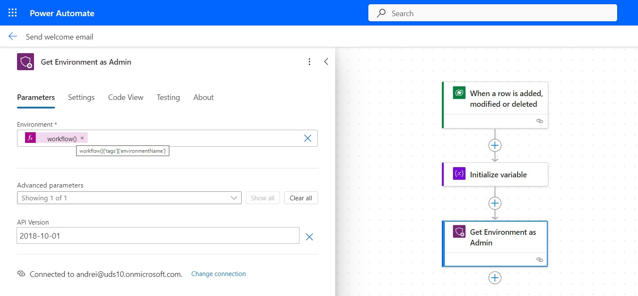This screenshot has width=638, height=296.
Task: Click the Change connection link
Action: coord(219,274)
